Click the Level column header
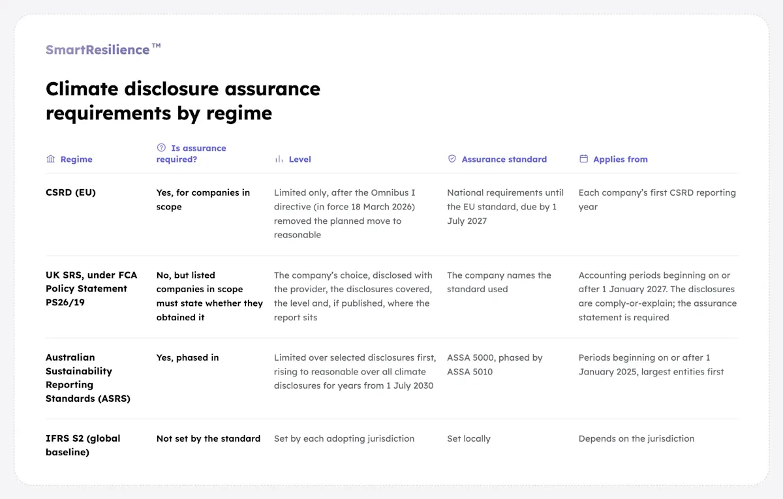This screenshot has width=783, height=499. pyautogui.click(x=300, y=159)
